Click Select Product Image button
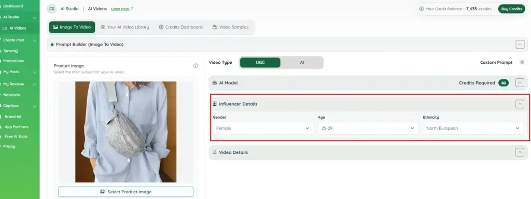Viewport: 531px width, 199px height. click(x=125, y=192)
